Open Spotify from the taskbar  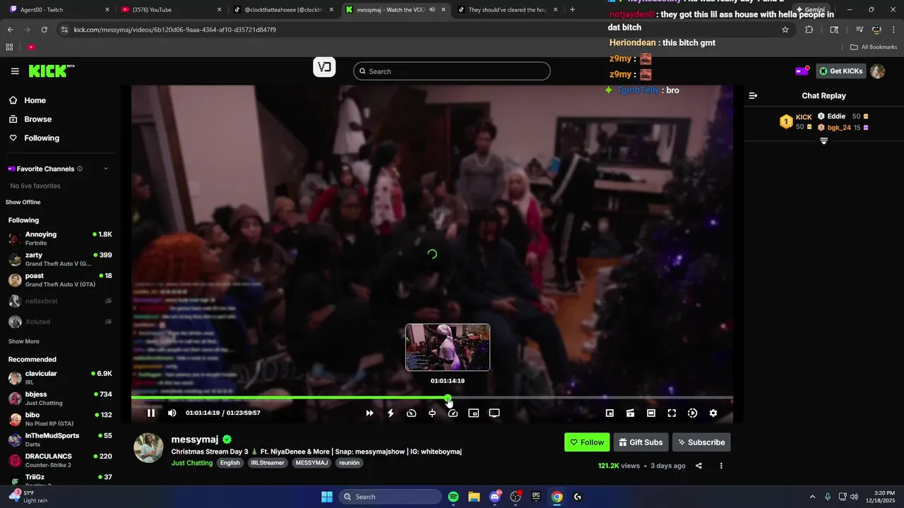coord(453,497)
